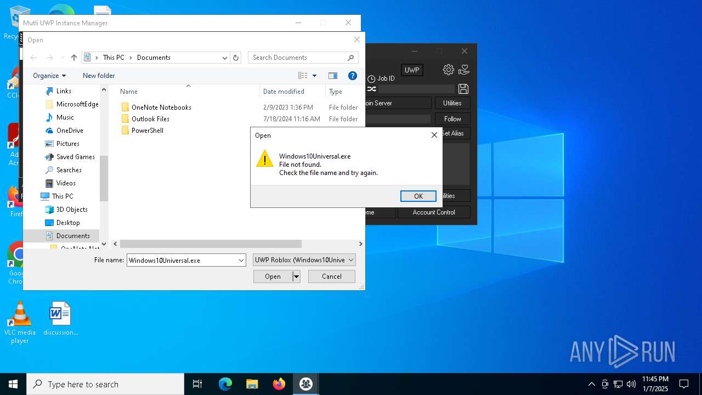Click New folder button
Screen dimensions: 702x395
click(x=99, y=76)
